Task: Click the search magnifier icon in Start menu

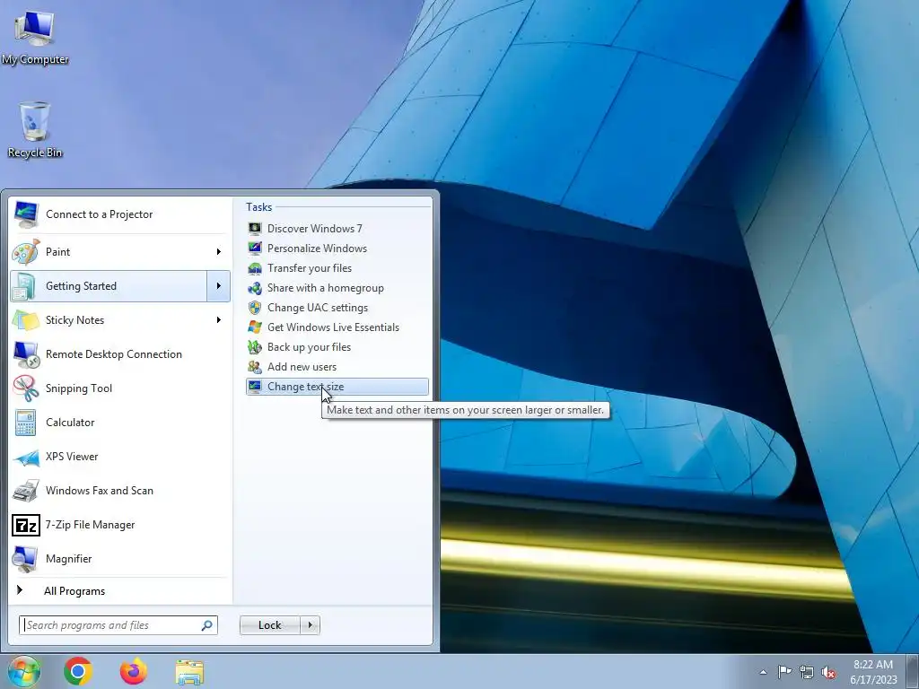Action: click(x=206, y=625)
